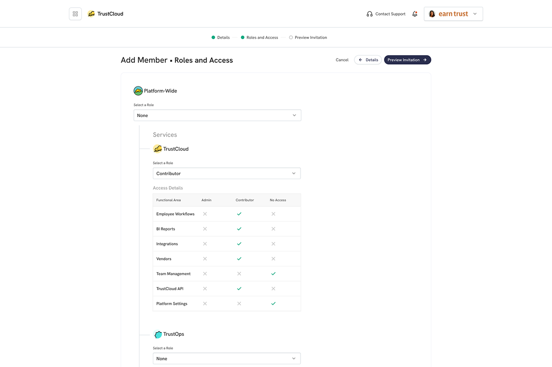Click the Functional Area column header
Image resolution: width=552 pixels, height=367 pixels.
[x=168, y=200]
